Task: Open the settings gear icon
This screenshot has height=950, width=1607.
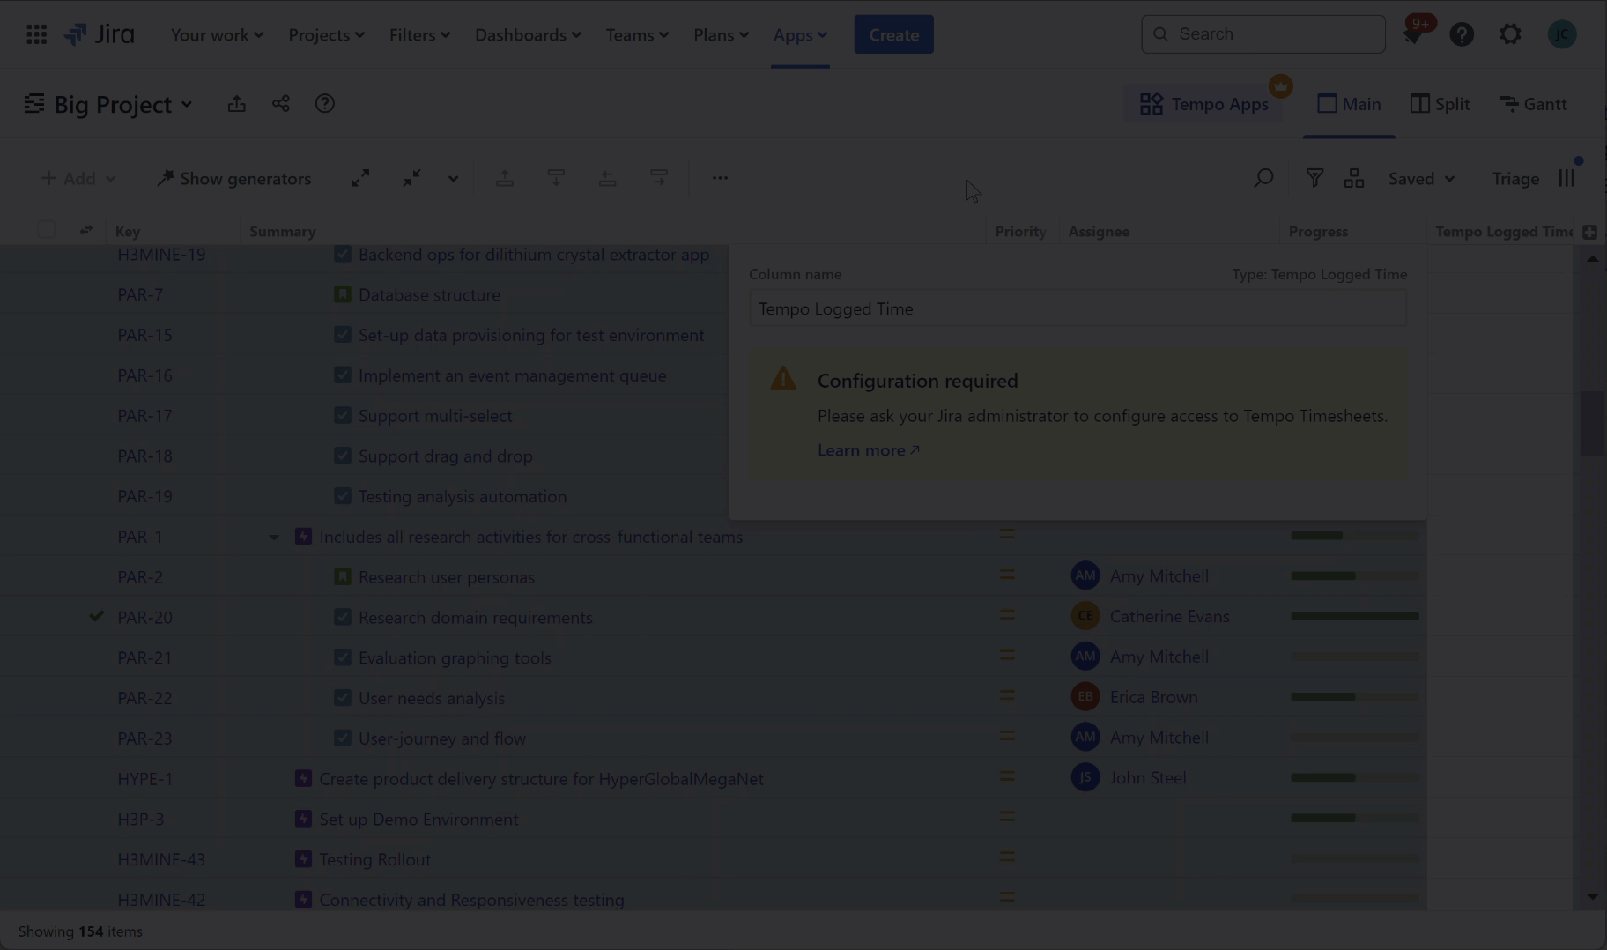Action: (x=1510, y=34)
